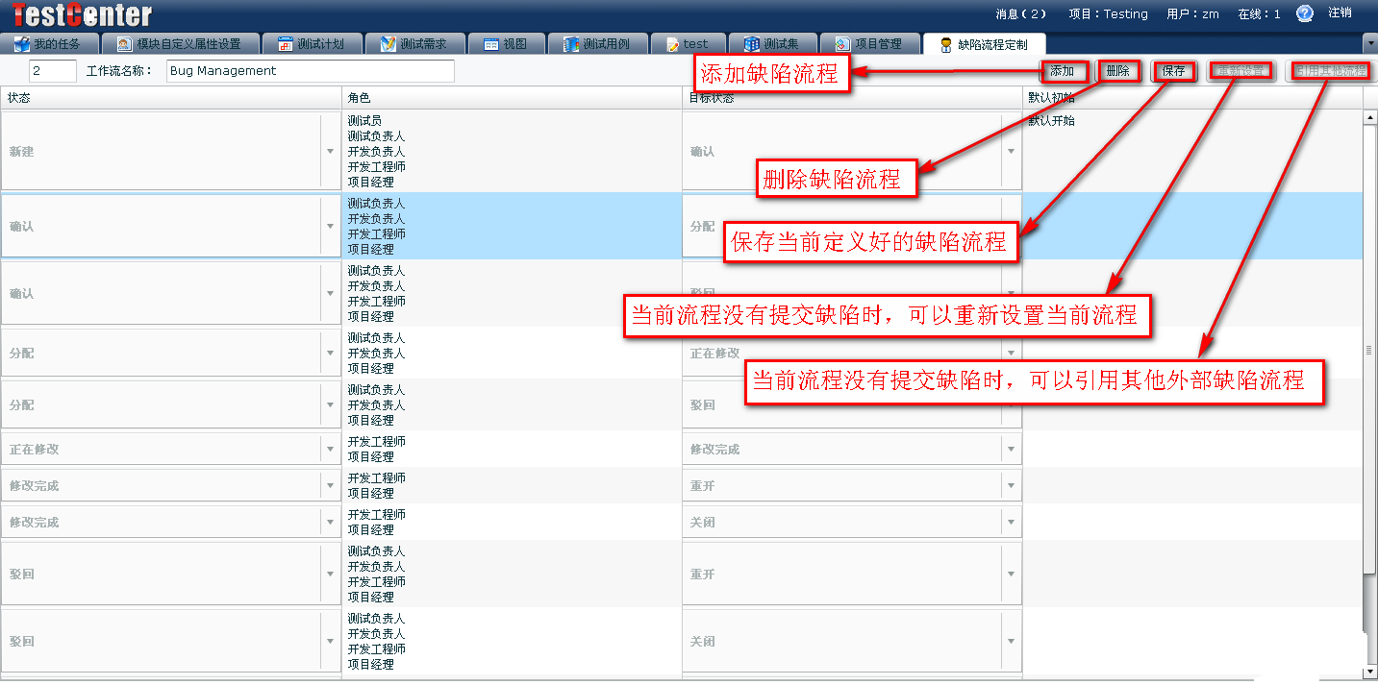Image resolution: width=1378 pixels, height=685 pixels.
Task: Select the 默认开始 cell
Action: click(x=1191, y=152)
